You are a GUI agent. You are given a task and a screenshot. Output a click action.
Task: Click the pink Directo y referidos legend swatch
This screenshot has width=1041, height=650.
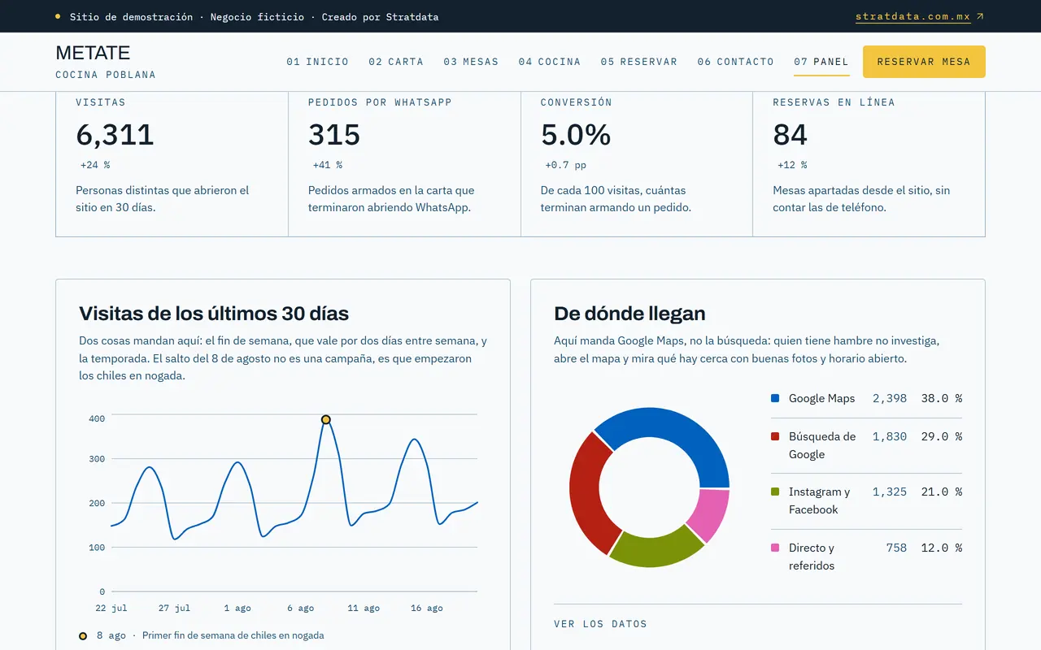point(775,548)
